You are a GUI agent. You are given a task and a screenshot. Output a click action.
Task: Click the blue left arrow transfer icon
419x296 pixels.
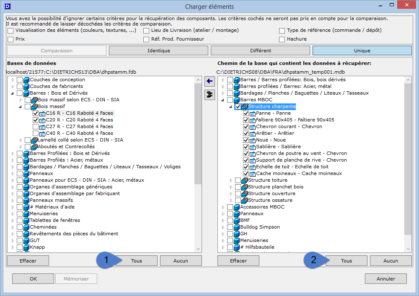pos(209,81)
